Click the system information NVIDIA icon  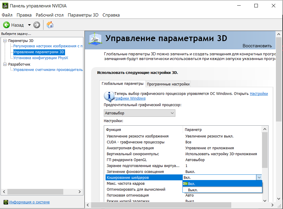click(6, 202)
